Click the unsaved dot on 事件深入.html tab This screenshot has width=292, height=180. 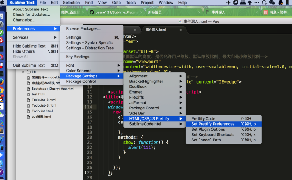[181, 30]
